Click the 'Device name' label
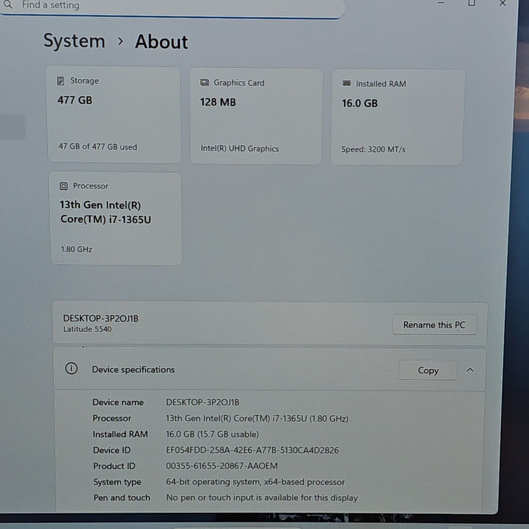Viewport: 529px width, 529px height. [118, 402]
